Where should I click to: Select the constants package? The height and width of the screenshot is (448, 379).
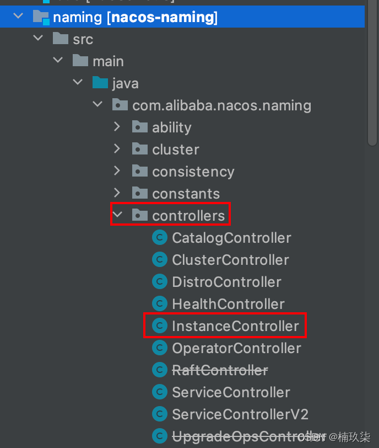tap(186, 194)
